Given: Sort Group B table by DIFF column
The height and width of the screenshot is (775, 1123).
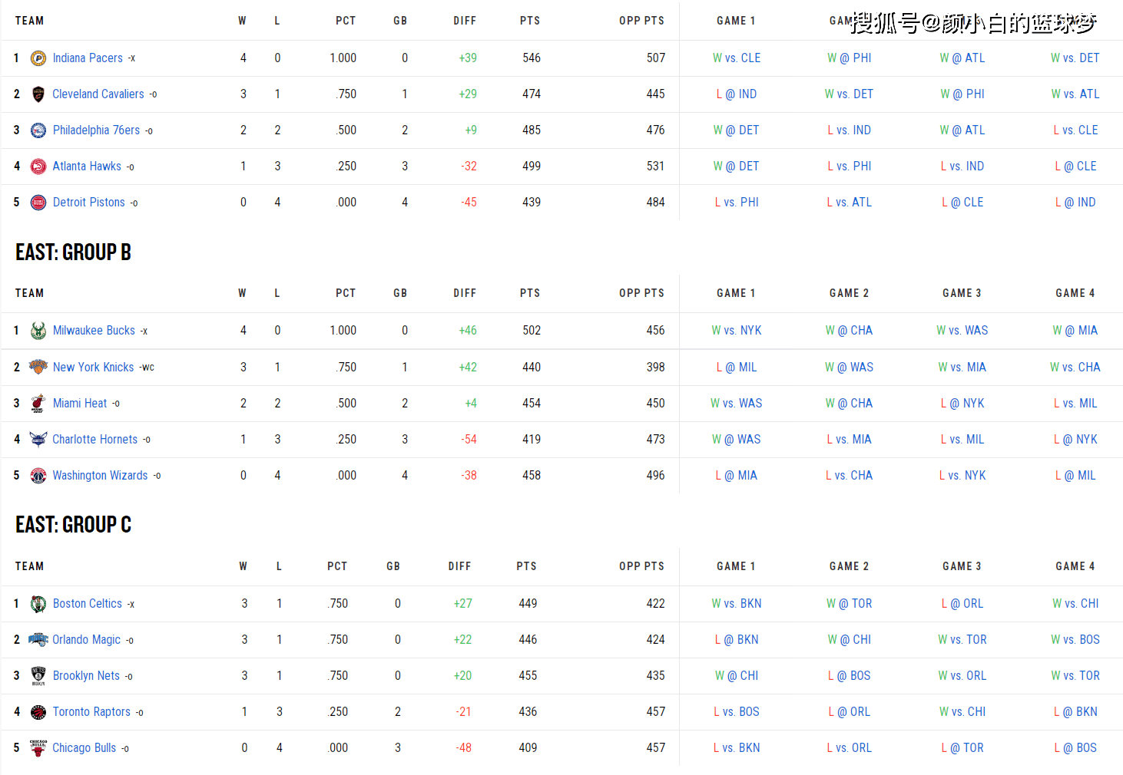Looking at the screenshot, I should 465,293.
